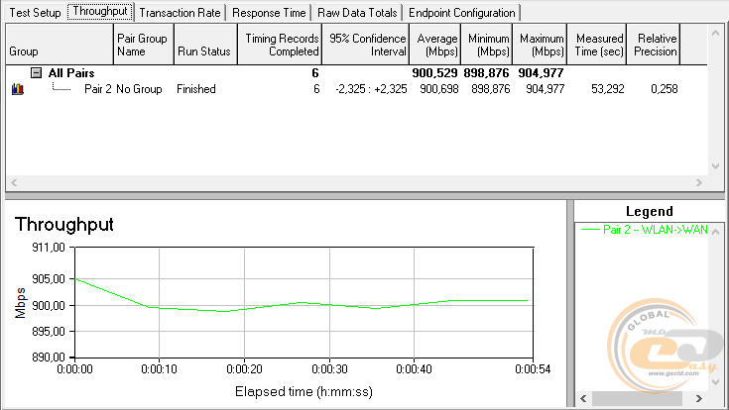Click Legend entry Pair 2 -- WLAN->WAN
The image size is (729, 410).
(x=645, y=230)
